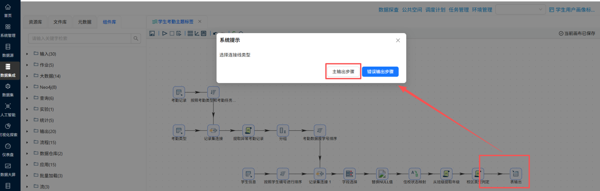Select the 批量加载(3) folder label

click(51, 176)
